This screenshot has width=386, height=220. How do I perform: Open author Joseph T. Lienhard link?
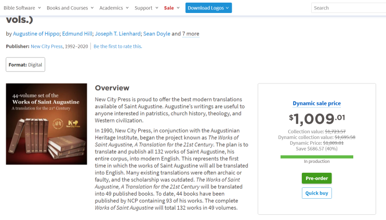pyautogui.click(x=118, y=34)
